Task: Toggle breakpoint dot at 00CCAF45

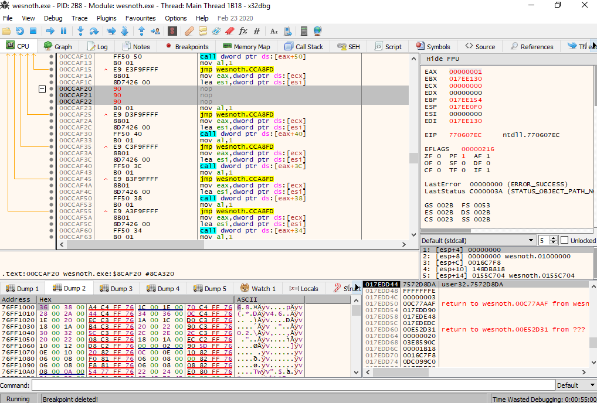Action: pyautogui.click(x=52, y=179)
